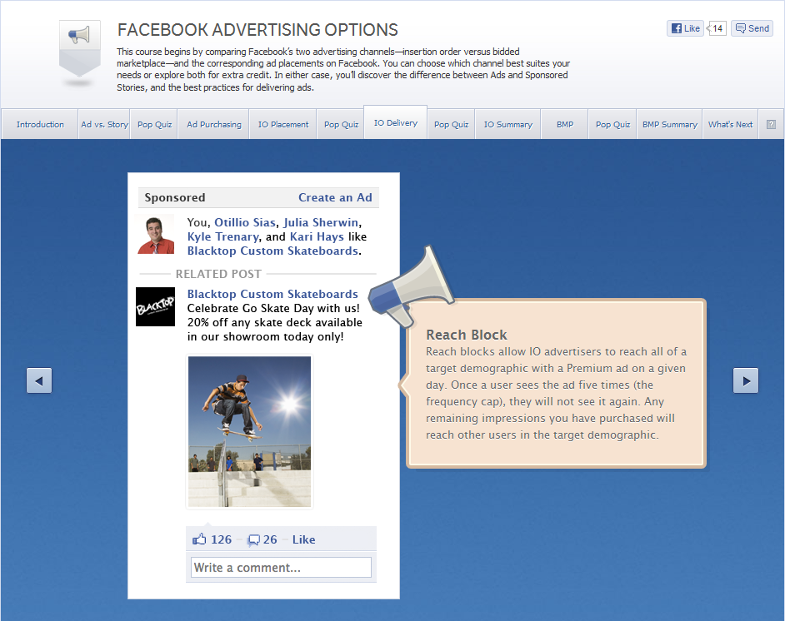Click Blacktop Custom Skateboards related post title
The height and width of the screenshot is (621, 785).
272,294
